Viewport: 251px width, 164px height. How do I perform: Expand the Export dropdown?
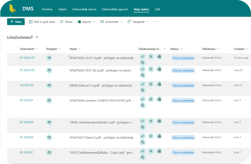click(86, 22)
